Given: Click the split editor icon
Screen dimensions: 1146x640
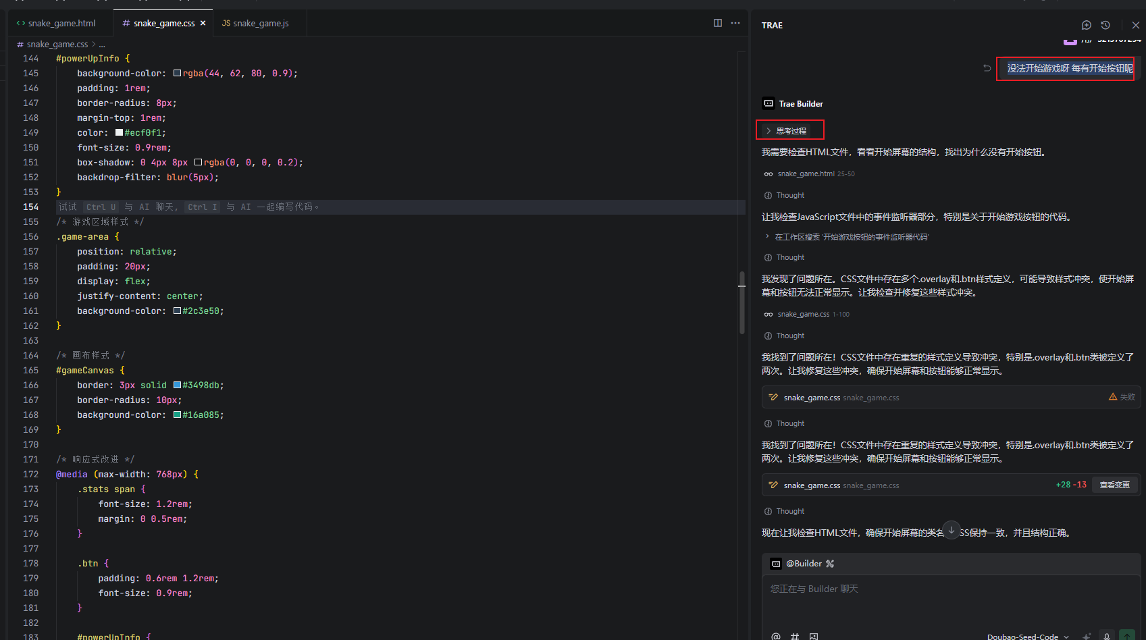Looking at the screenshot, I should [x=718, y=23].
